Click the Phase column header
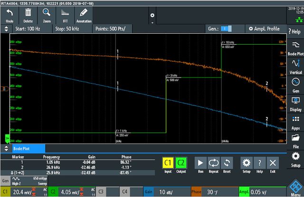 [126, 157]
